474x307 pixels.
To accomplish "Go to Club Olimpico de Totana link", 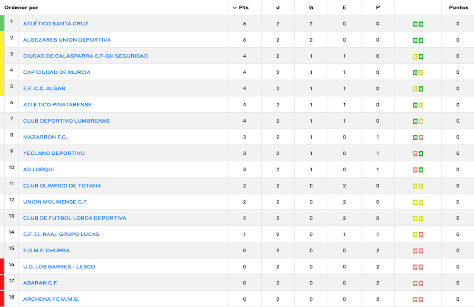I will point(62,186).
